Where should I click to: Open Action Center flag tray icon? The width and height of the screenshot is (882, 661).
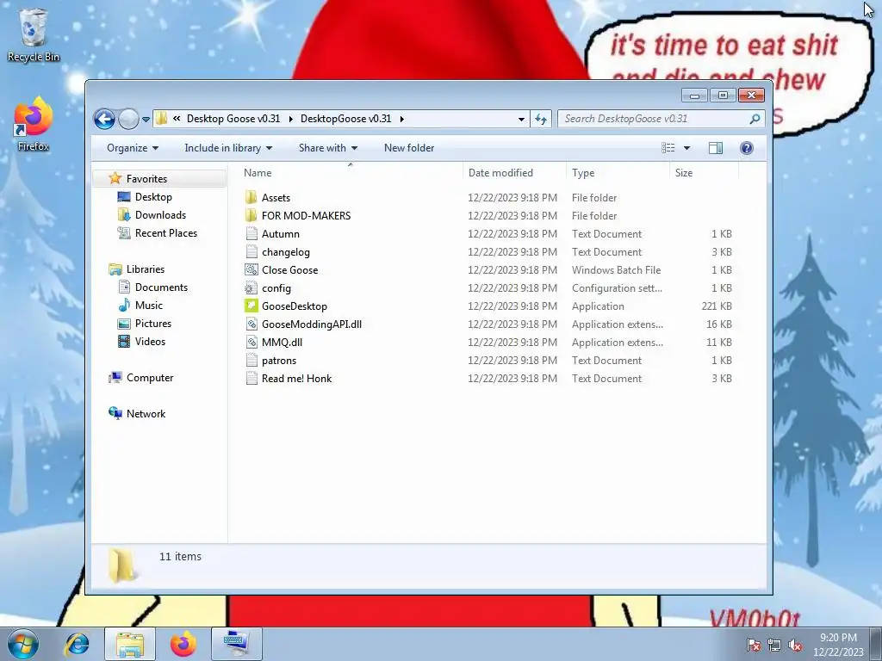coord(753,645)
